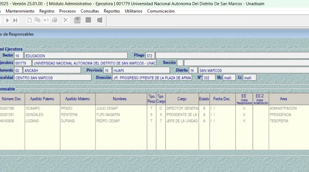Click the exit door toolbar icon
309x172 pixels.
100,20
